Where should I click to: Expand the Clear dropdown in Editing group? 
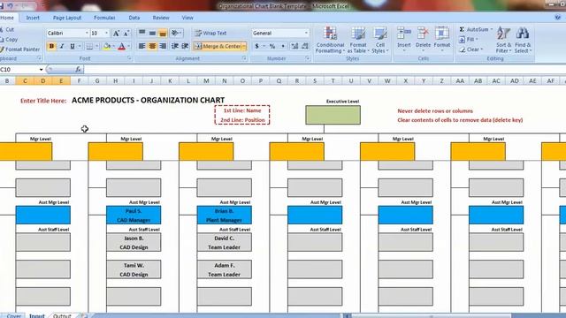(482, 49)
